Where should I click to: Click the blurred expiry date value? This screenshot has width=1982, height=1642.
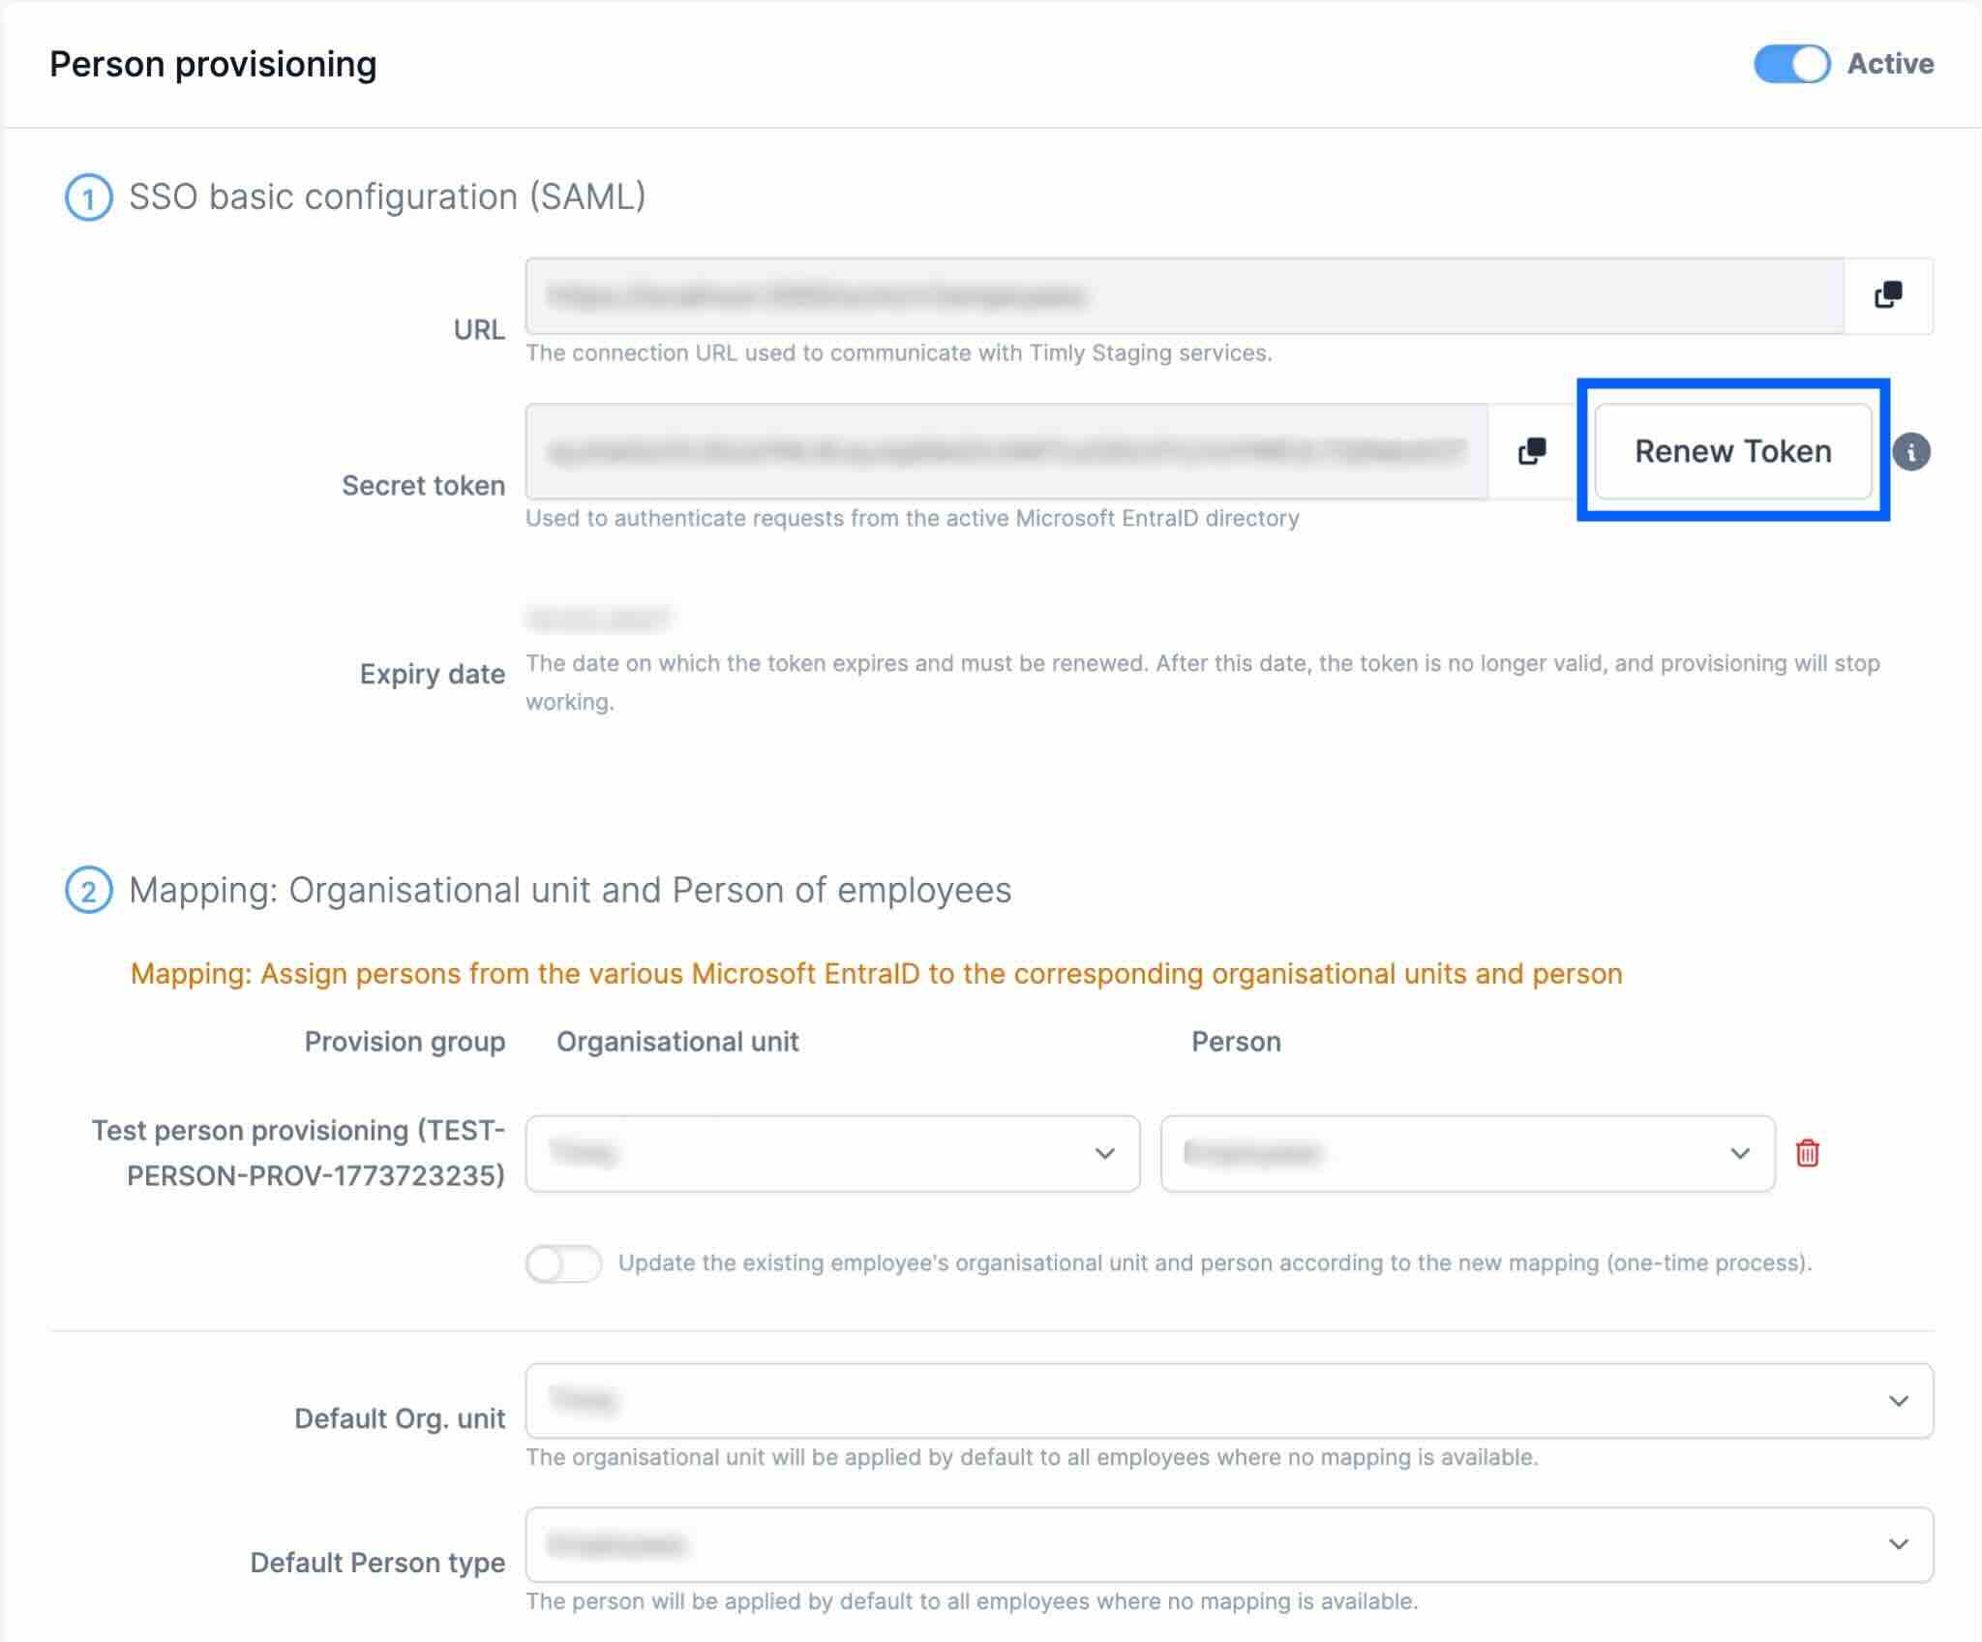(599, 618)
